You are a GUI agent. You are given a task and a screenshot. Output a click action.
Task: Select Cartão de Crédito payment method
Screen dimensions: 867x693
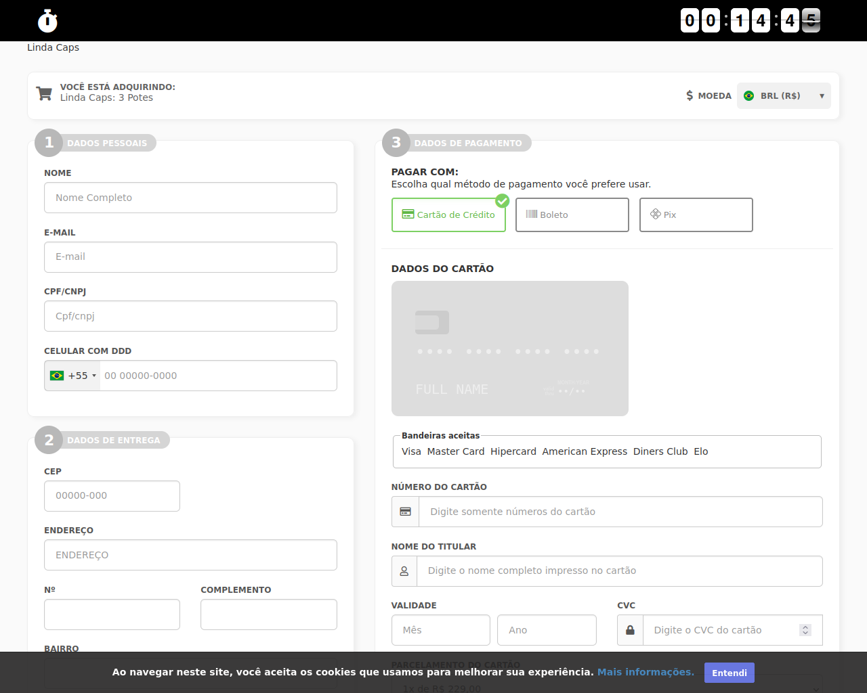tap(448, 215)
